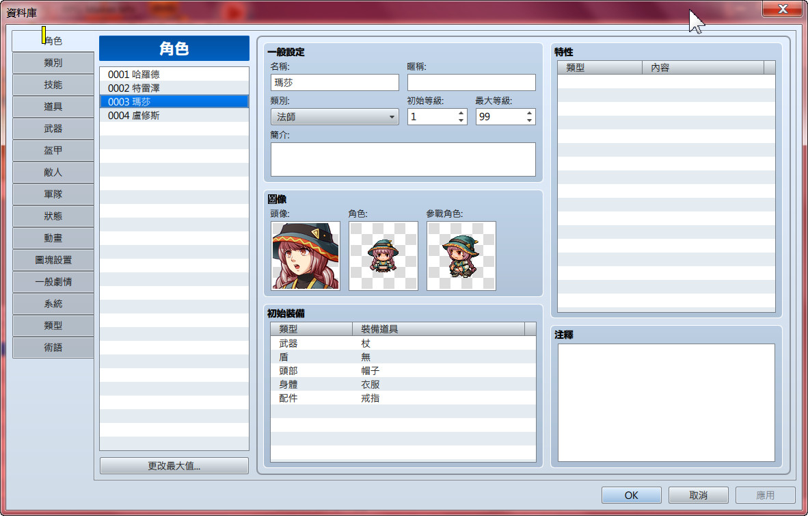Switch to the 類別 tab

(53, 63)
